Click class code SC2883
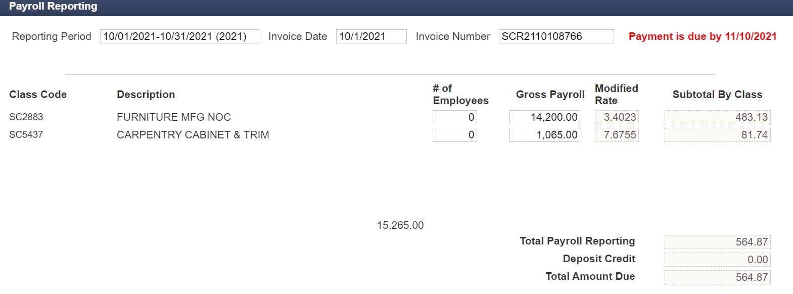 pyautogui.click(x=26, y=117)
